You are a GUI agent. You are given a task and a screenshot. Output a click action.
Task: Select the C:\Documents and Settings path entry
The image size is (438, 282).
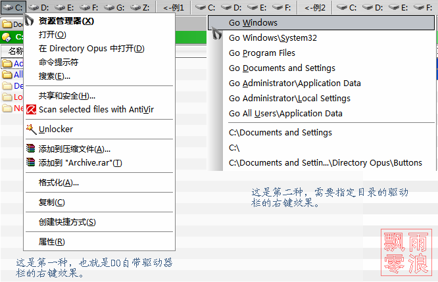coord(321,132)
